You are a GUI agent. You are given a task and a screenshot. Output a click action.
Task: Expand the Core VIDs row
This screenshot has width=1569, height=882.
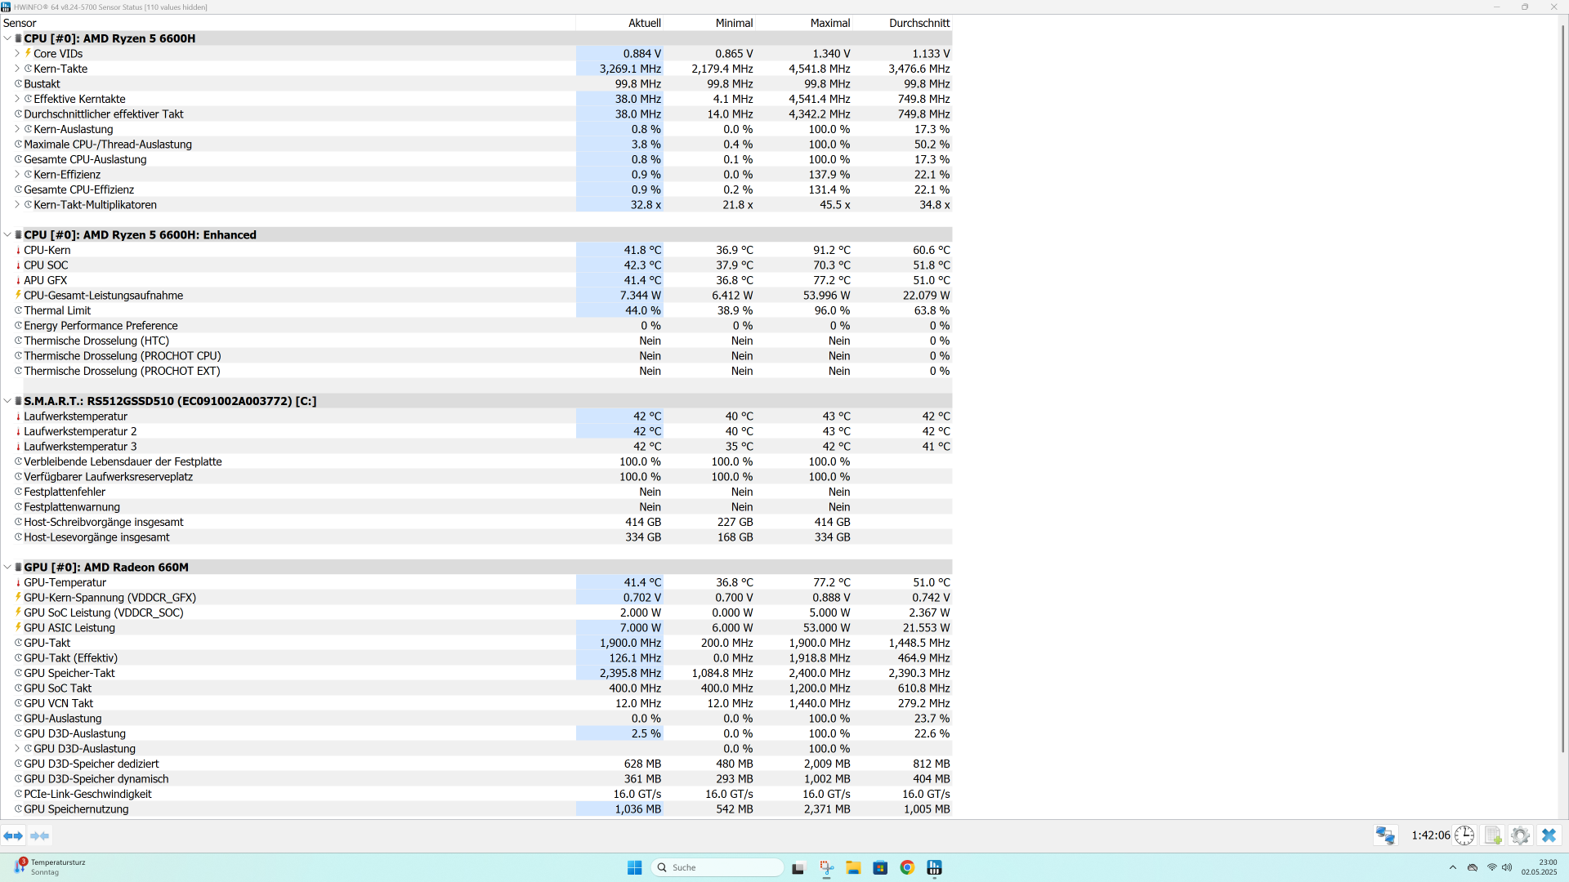pos(17,53)
